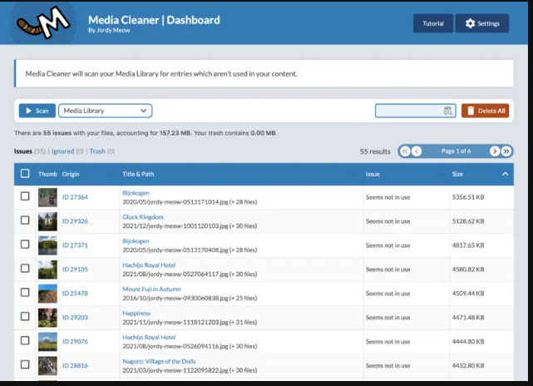
Task: Switch to the Trash tab
Action: (x=97, y=151)
